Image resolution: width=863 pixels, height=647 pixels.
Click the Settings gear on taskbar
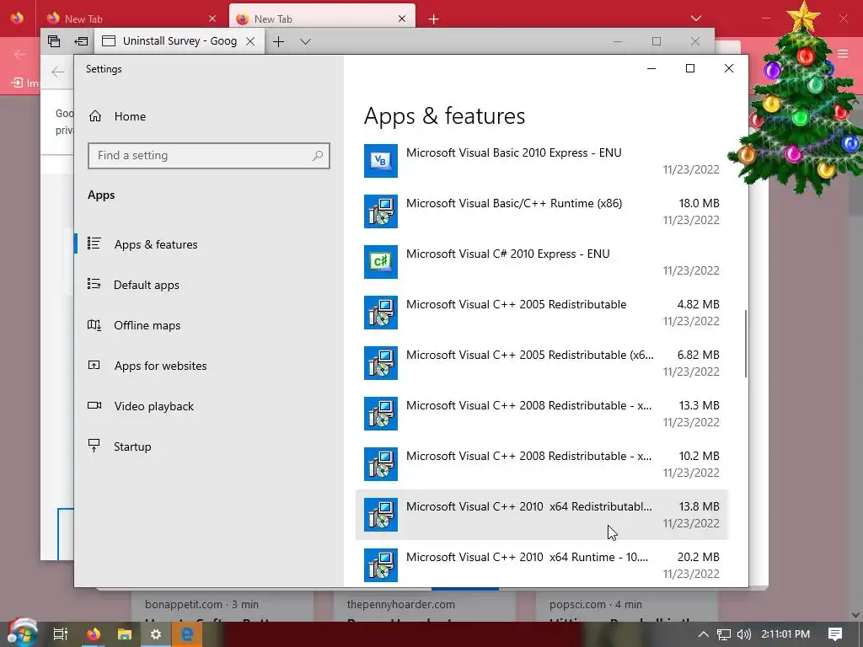156,634
